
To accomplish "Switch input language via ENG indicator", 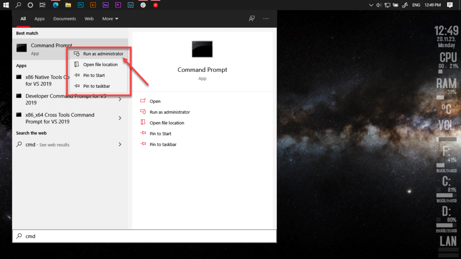I will click(416, 5).
